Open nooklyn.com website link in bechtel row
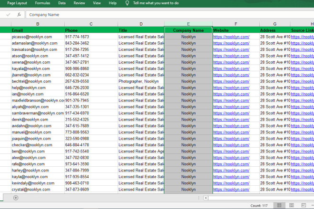This screenshot has height=209, width=314. tap(231, 81)
